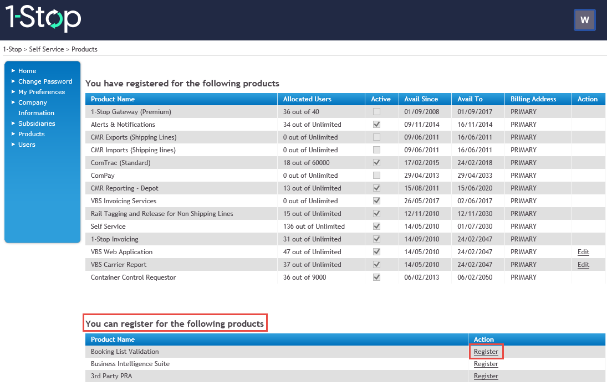Toggle Active checkbox for Self Service row
This screenshot has height=386, width=607.
click(376, 227)
